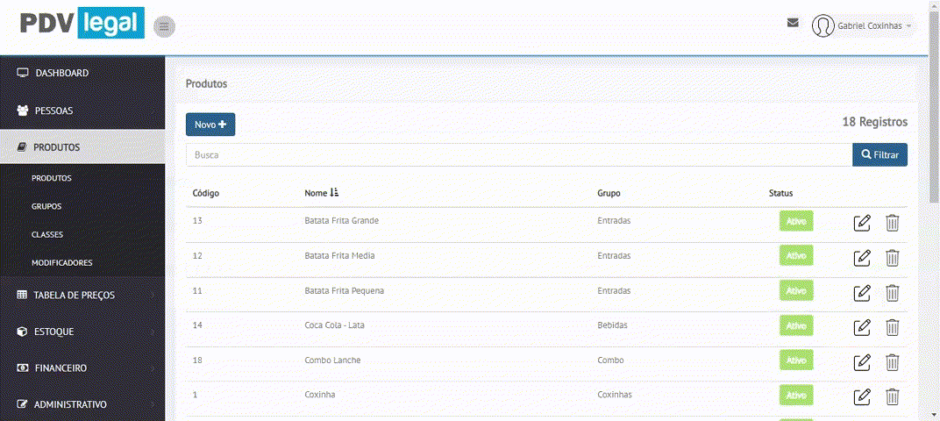Delete Batata Frita Media with trash icon

(x=892, y=257)
